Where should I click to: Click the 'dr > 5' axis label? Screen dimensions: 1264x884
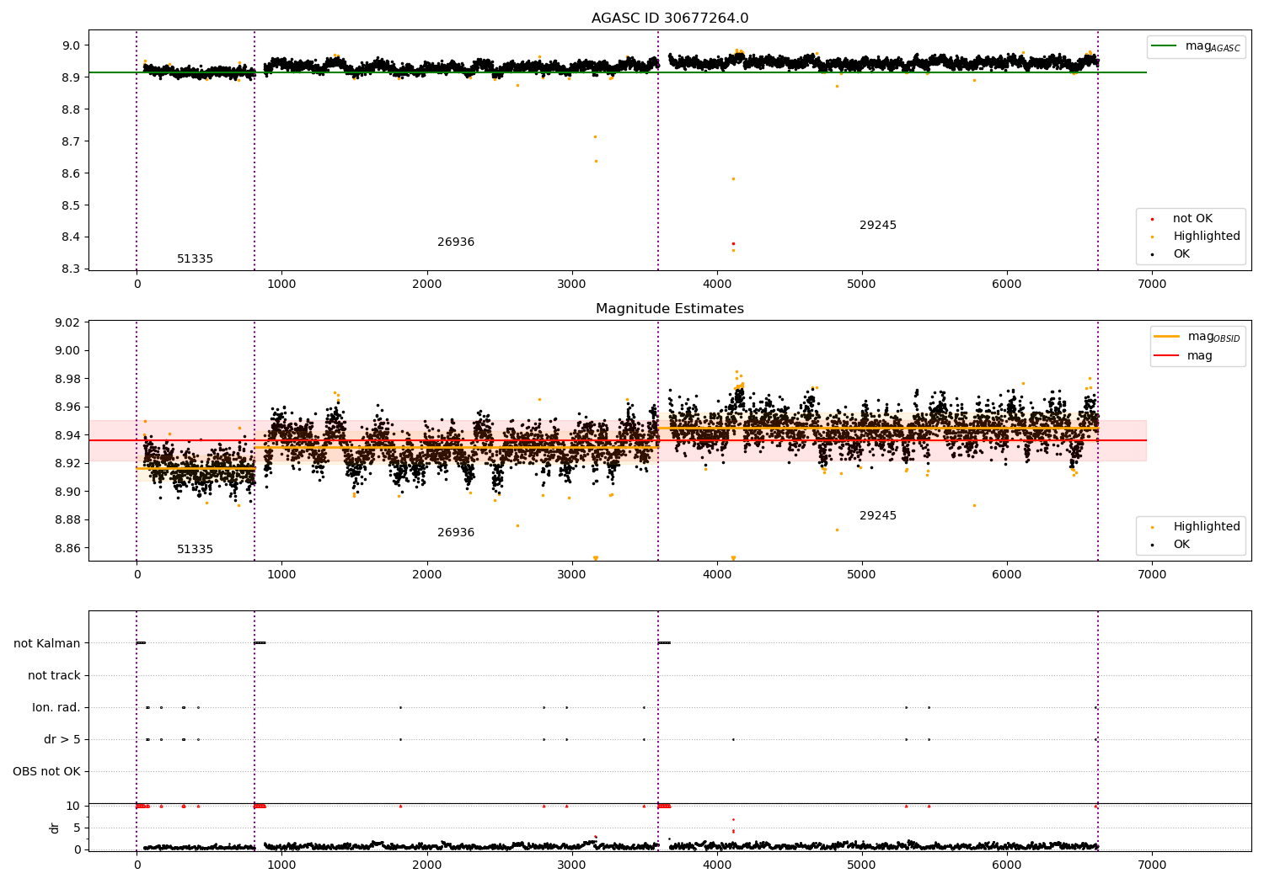click(x=62, y=739)
